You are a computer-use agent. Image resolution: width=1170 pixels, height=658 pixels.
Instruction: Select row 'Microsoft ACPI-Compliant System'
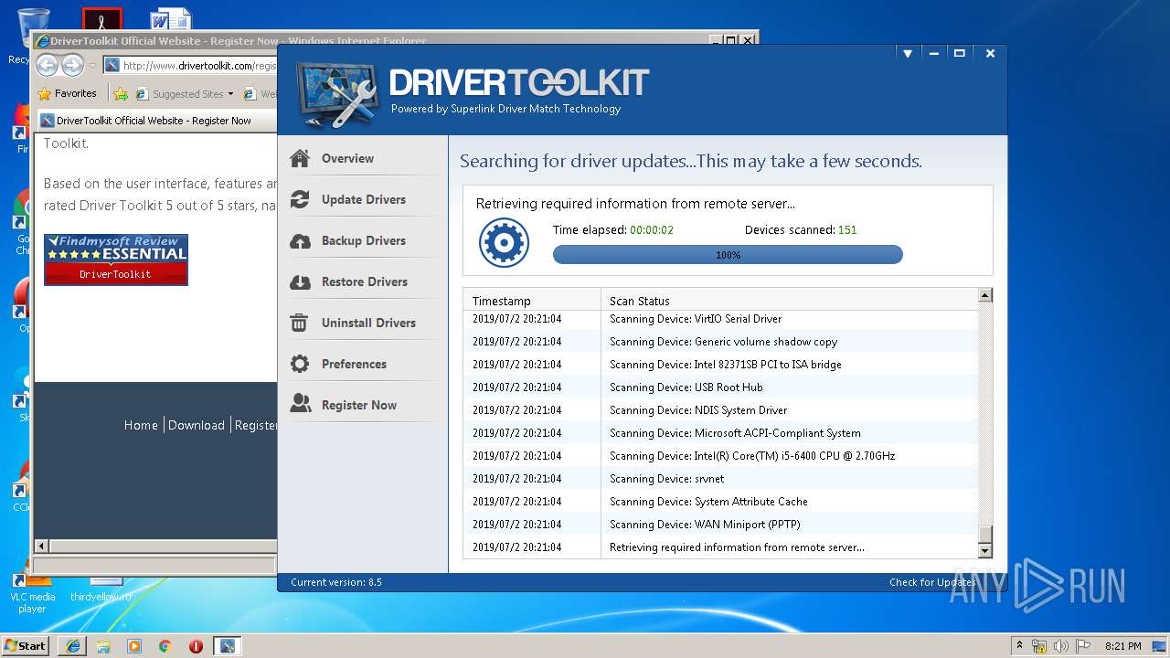click(720, 433)
